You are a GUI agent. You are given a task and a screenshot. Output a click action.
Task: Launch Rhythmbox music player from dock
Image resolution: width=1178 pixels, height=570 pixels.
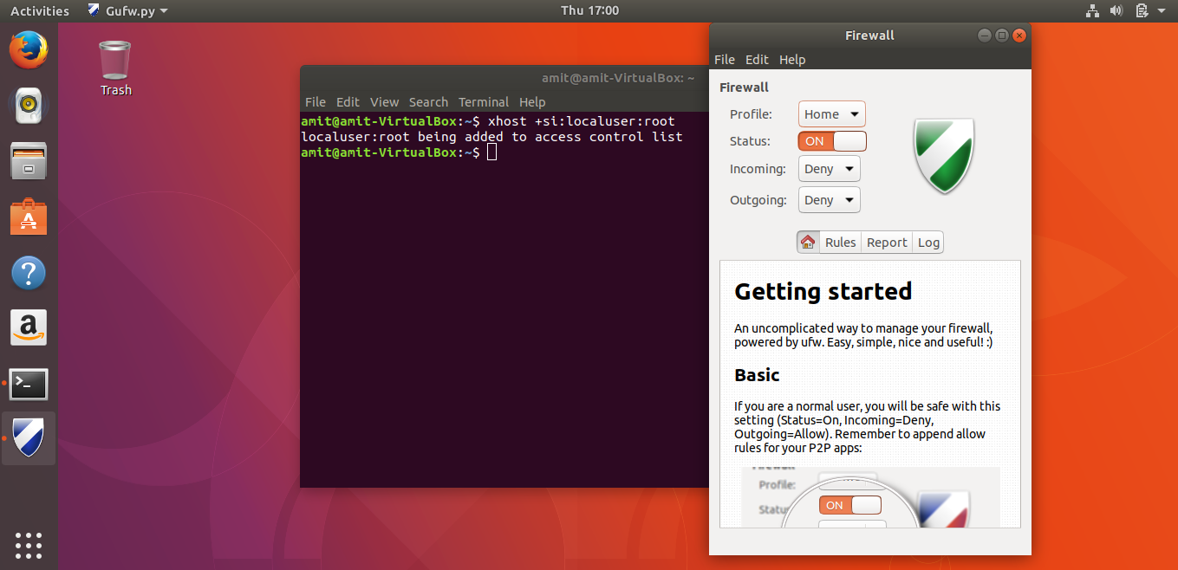28,106
